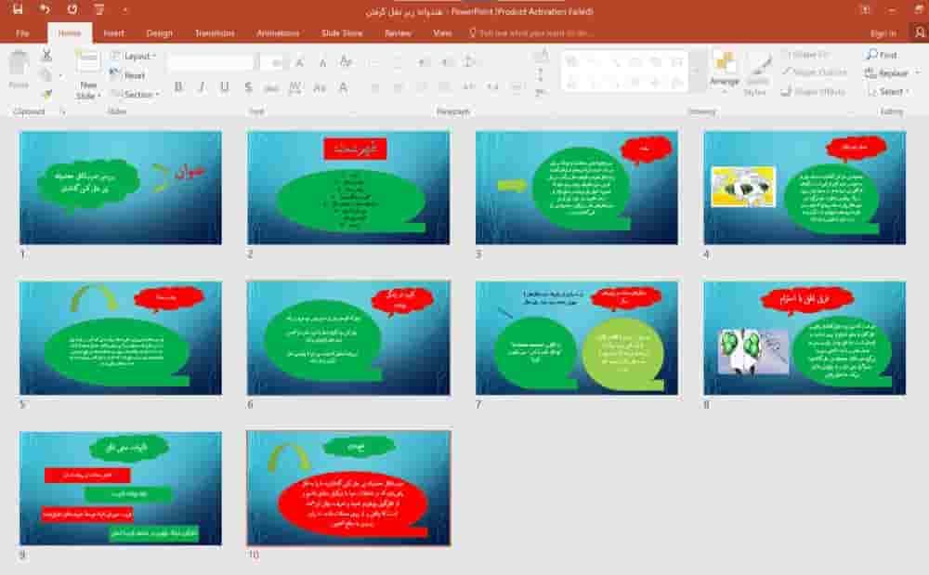This screenshot has width=929, height=575.
Task: Increase font size with the larger A icon
Action: 300,62
